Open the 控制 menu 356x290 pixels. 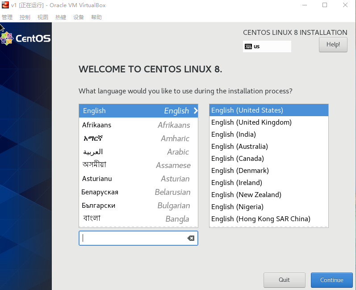pos(25,17)
